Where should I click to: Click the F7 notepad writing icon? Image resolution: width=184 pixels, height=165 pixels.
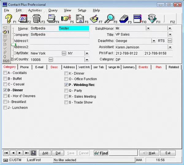point(94,19)
